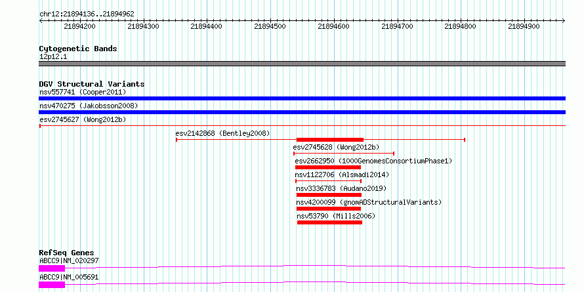Select the nsv1122706 red variant line
584x292 pixels.
coord(328,181)
